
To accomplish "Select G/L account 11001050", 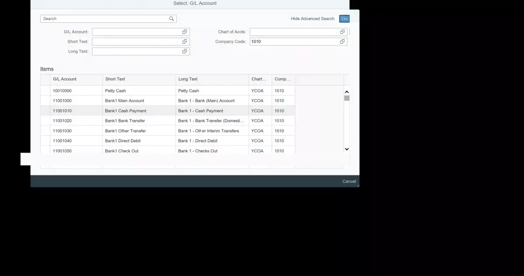I will pos(62,151).
